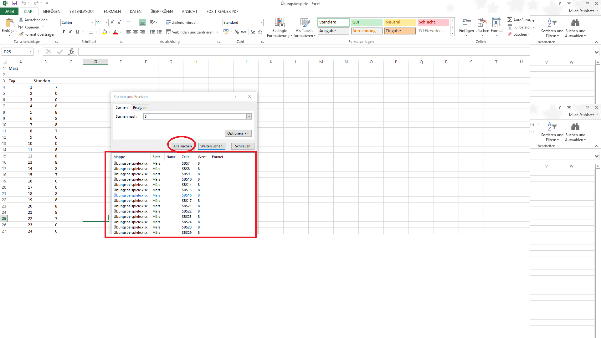Click the AutoSumme sigma icon

click(x=510, y=20)
